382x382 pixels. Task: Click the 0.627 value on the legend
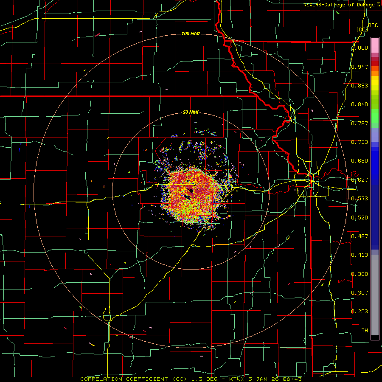(x=360, y=180)
